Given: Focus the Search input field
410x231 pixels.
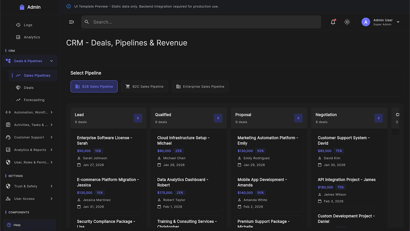Looking at the screenshot, I should (x=201, y=22).
